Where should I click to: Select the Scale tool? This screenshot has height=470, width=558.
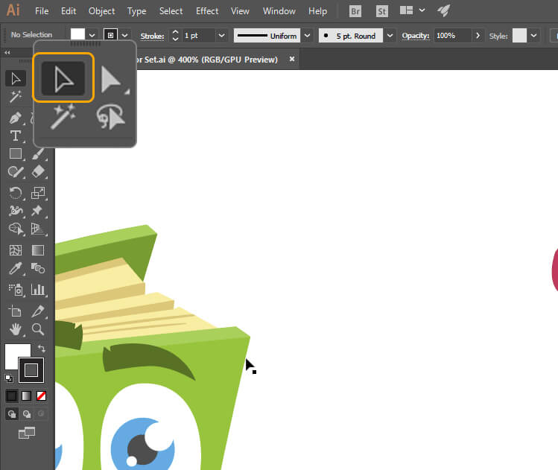[x=38, y=193]
